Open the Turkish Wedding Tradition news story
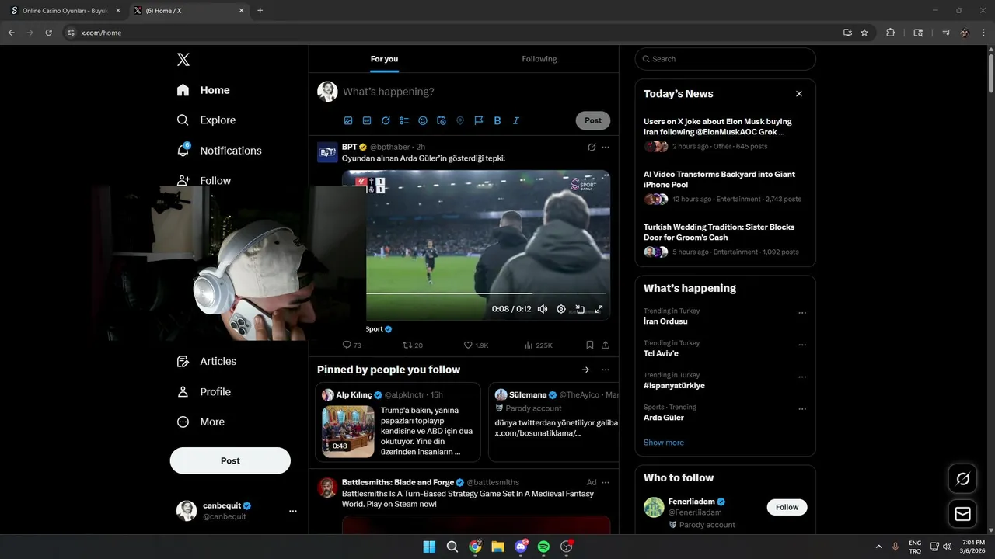Image resolution: width=995 pixels, height=559 pixels. 725,240
